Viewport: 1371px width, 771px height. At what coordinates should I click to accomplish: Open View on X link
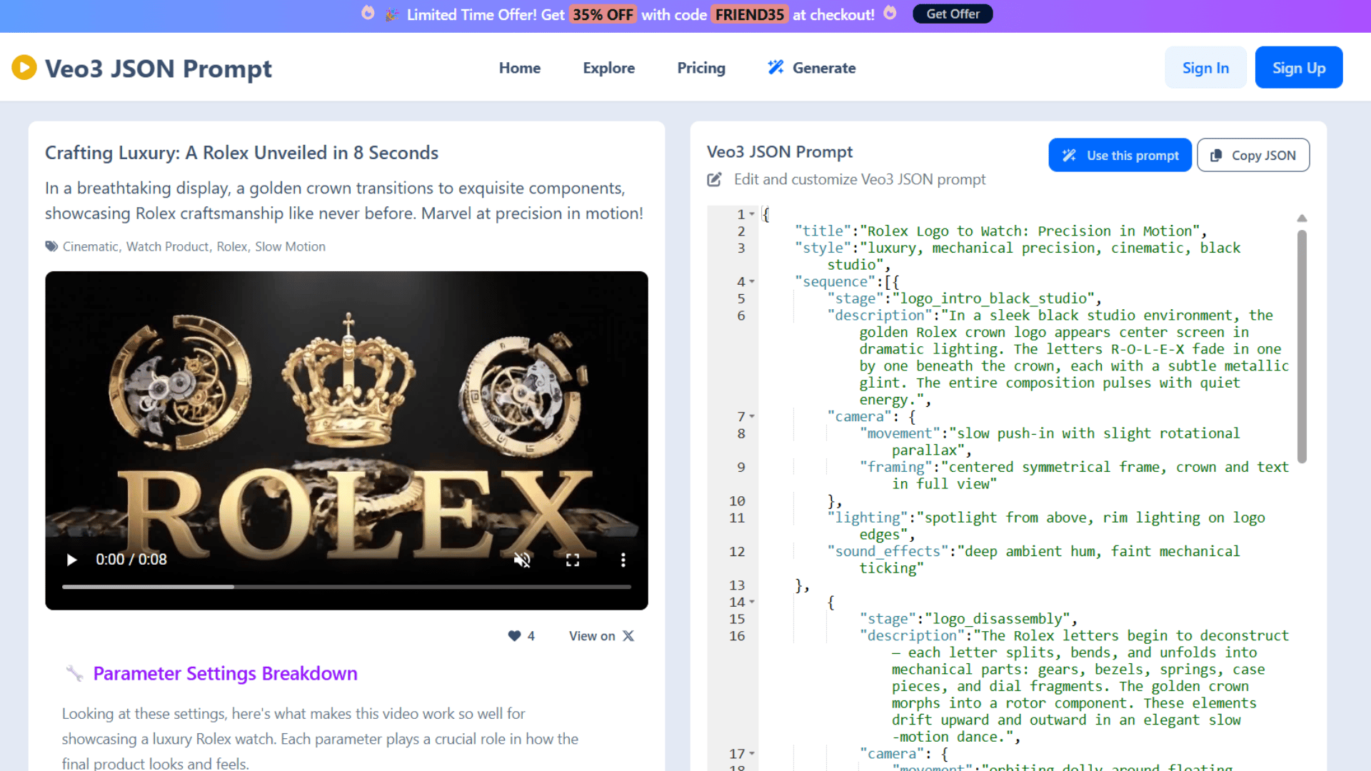601,636
